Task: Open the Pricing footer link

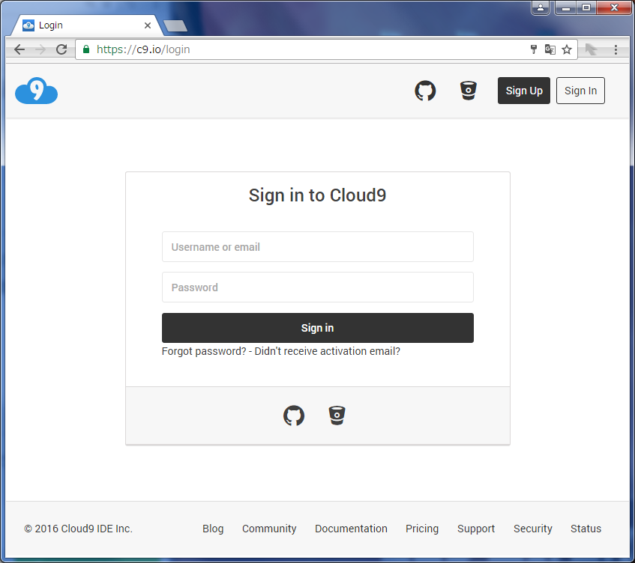Action: point(422,529)
